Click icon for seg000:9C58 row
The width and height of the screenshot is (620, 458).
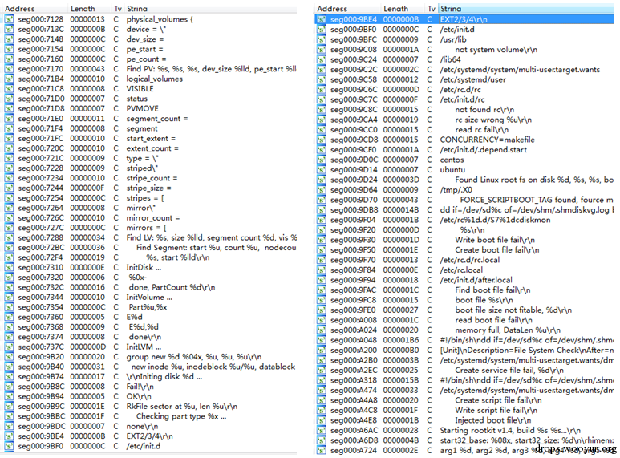[322, 79]
